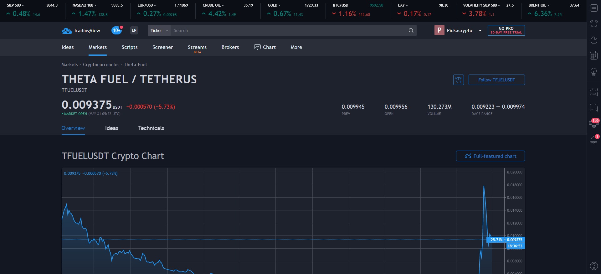Open public chats sidebar icon
The width and height of the screenshot is (601, 274).
pyautogui.click(x=594, y=92)
